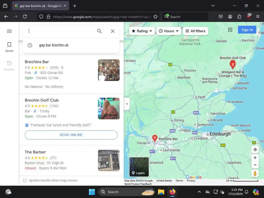Open File Explorer from the taskbar
The width and height of the screenshot is (264, 198).
click(161, 192)
